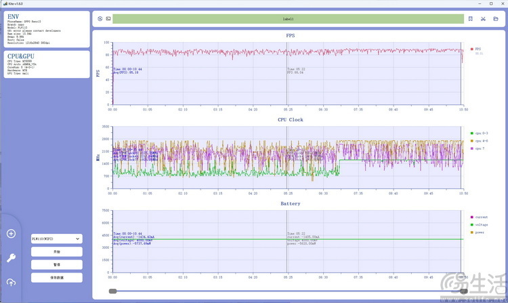Click the bookmark icon in top toolbar

click(x=471, y=19)
